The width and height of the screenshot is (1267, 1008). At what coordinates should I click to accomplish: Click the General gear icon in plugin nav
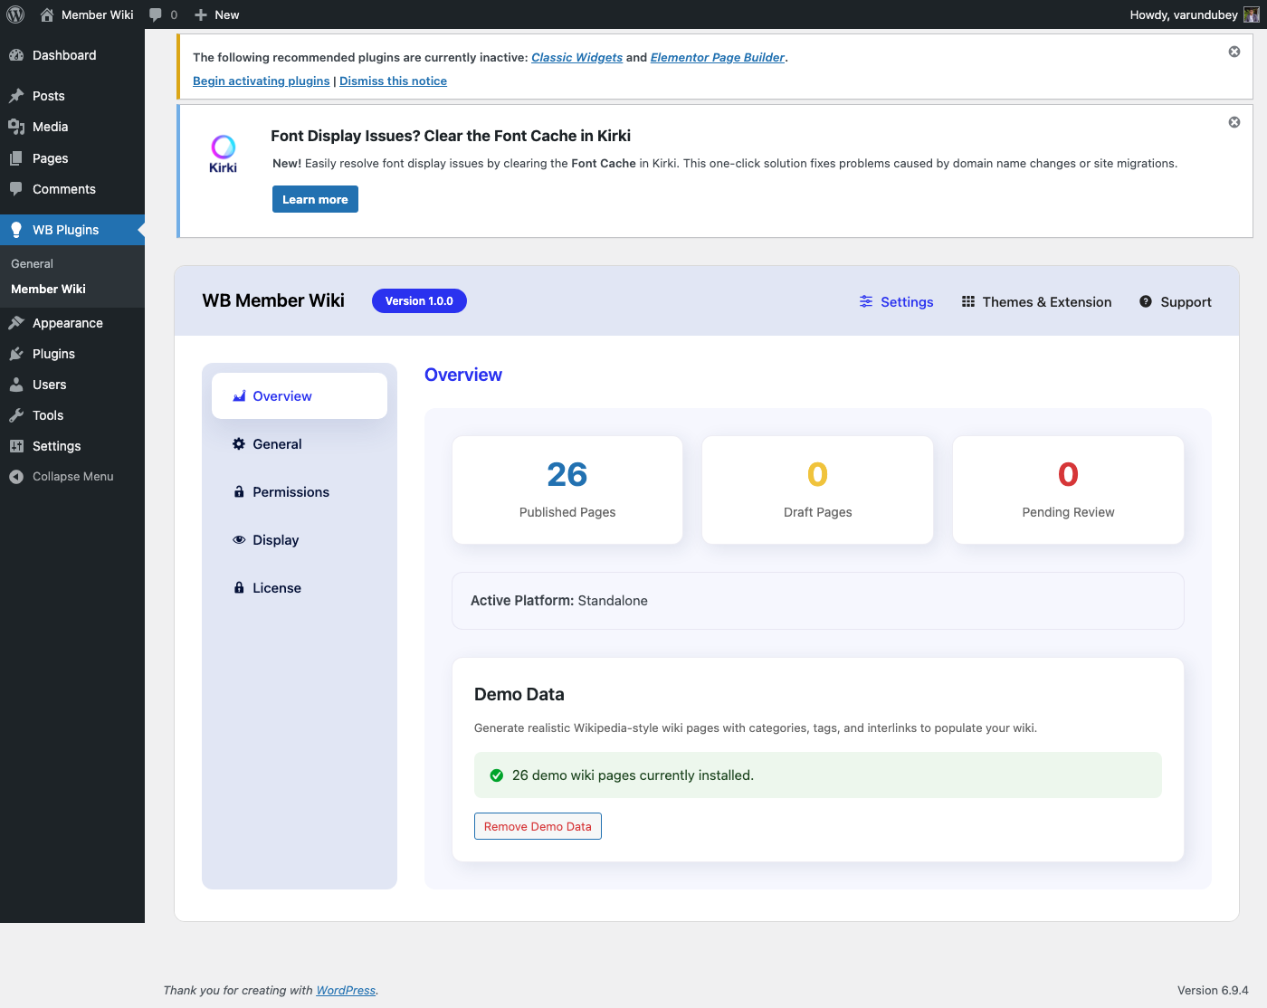point(239,443)
